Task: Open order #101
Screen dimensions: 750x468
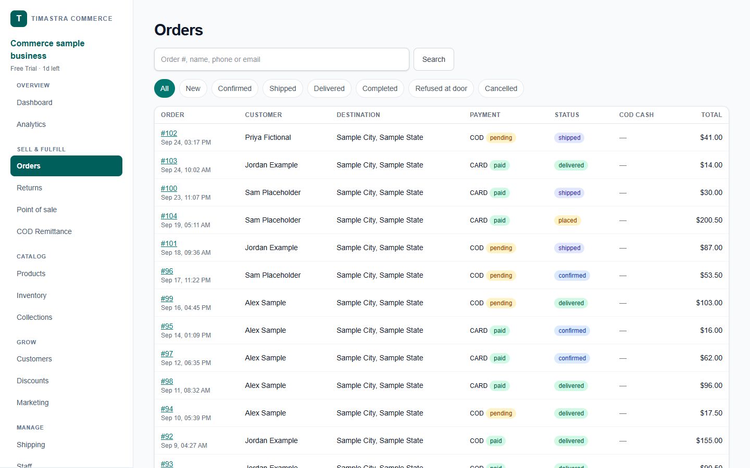Action: [169, 243]
